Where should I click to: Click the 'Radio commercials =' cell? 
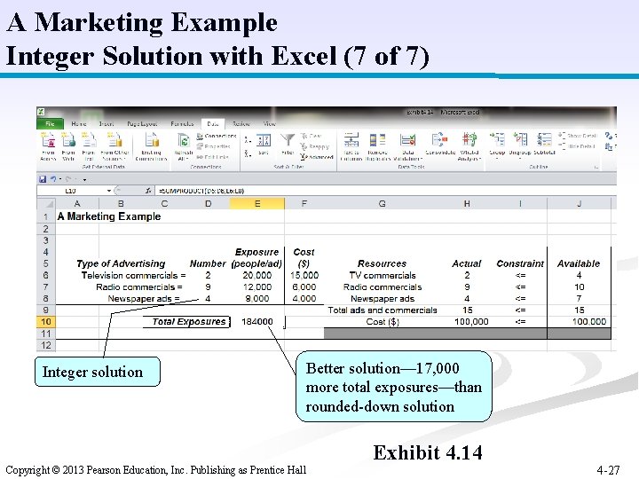click(x=139, y=287)
